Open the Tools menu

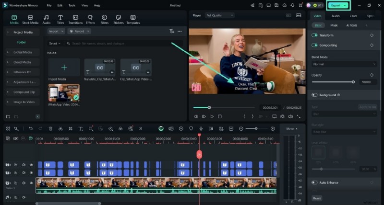pyautogui.click(x=72, y=5)
